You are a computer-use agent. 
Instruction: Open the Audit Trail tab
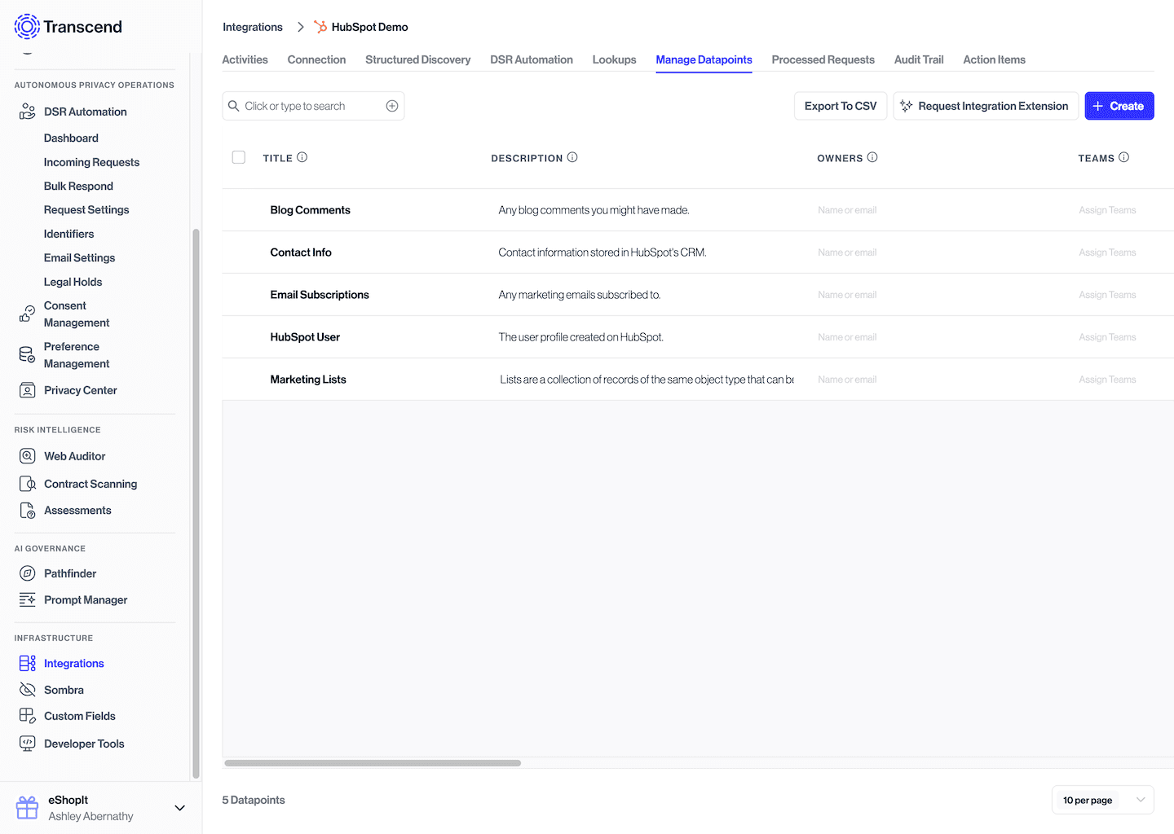[x=919, y=59]
